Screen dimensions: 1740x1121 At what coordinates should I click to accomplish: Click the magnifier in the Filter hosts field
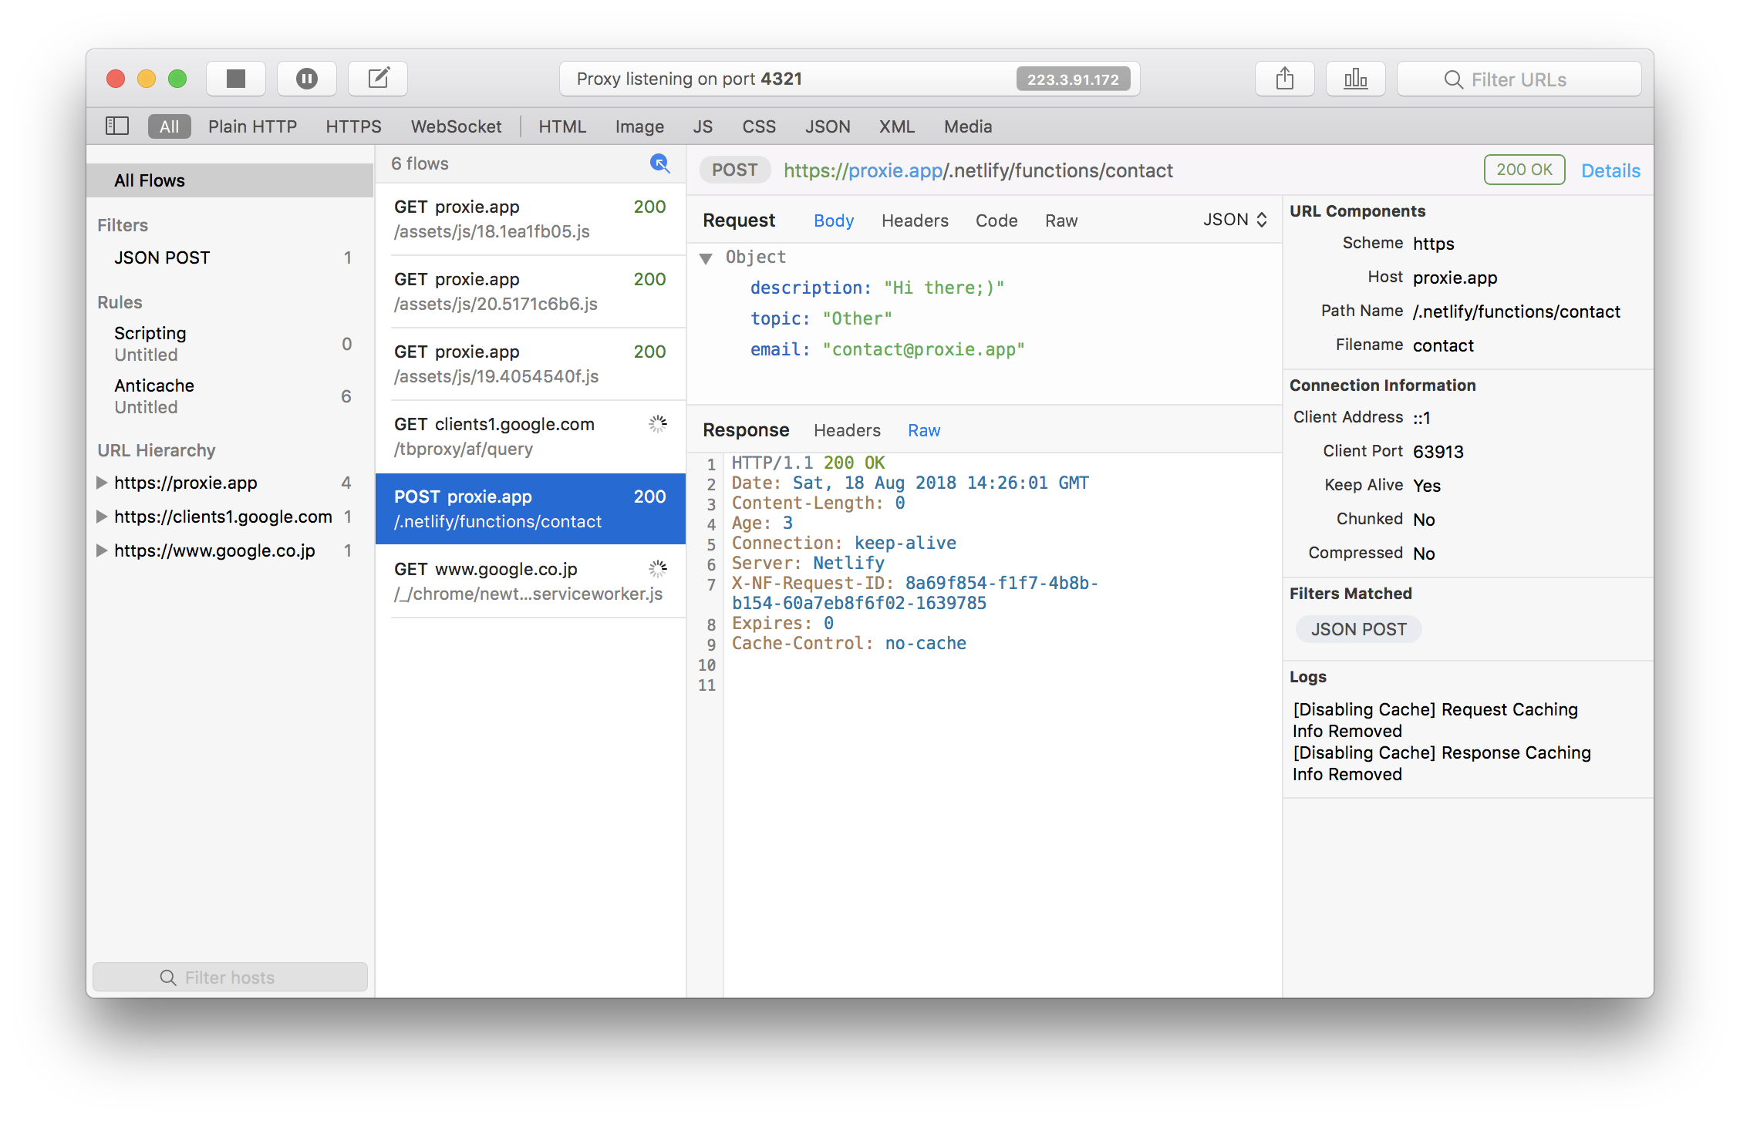(x=168, y=977)
